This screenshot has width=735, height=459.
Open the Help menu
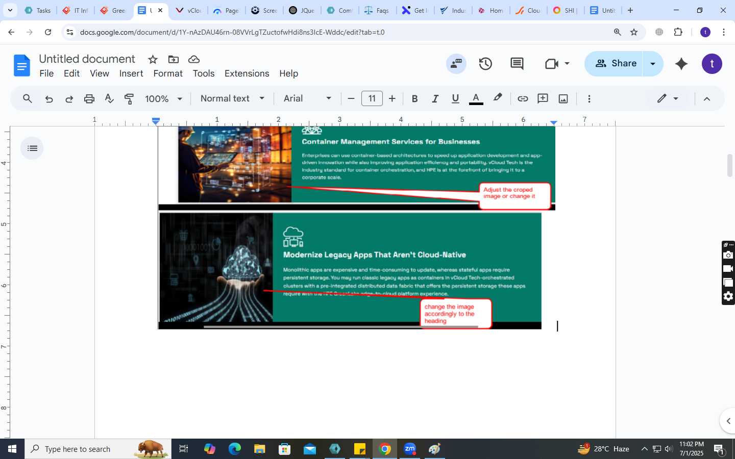[x=288, y=73]
